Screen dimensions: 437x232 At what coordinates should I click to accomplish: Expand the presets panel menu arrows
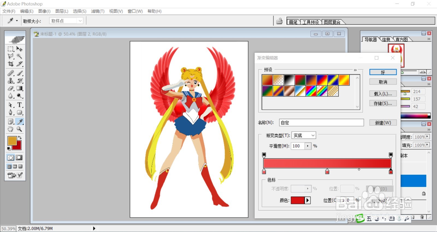coord(355,70)
